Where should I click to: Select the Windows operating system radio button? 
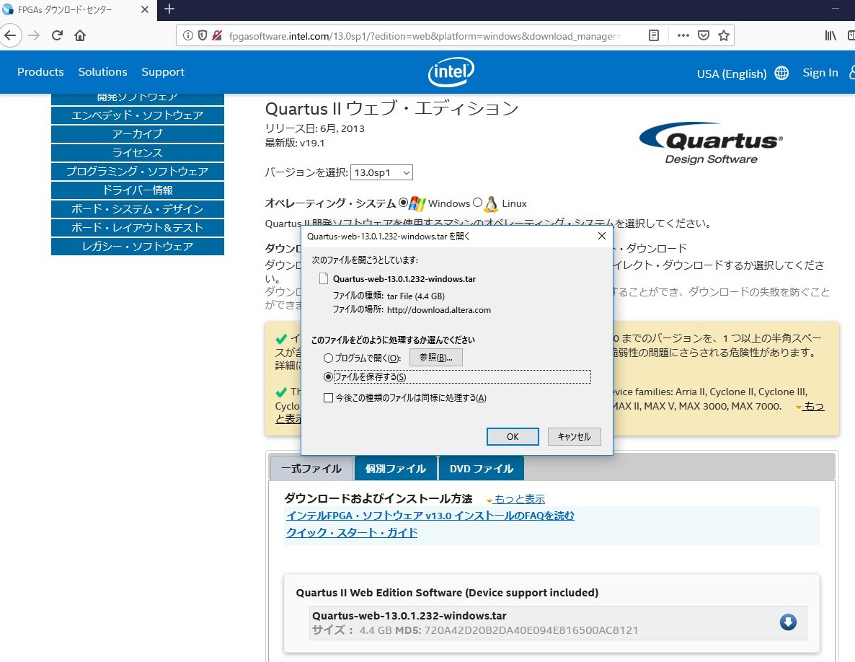[404, 203]
